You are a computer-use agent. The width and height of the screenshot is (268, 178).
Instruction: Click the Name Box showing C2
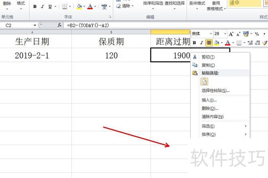coord(16,25)
